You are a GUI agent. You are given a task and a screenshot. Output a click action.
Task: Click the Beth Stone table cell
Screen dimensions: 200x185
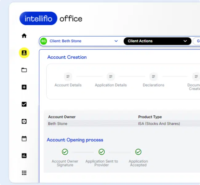(x=58, y=124)
